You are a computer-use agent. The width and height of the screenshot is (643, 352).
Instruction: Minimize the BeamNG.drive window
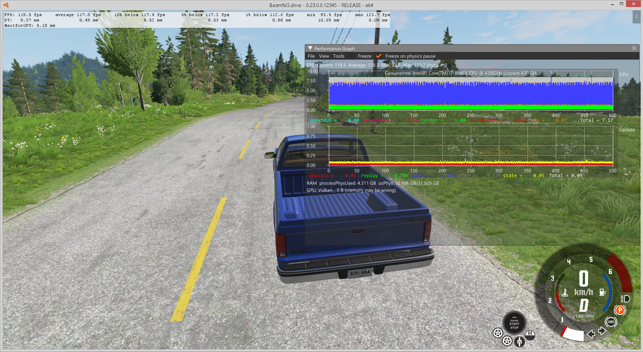[x=612, y=4]
